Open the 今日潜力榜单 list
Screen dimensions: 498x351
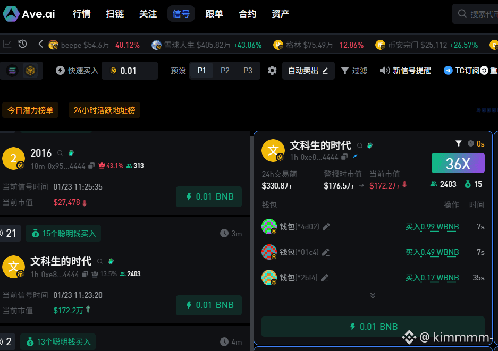click(x=30, y=110)
